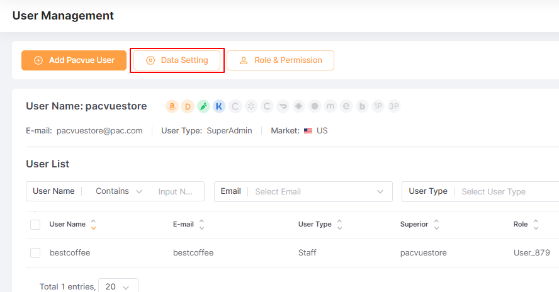This screenshot has height=292, width=559.
Task: Click the gray Walmart spark icon
Action: [x=251, y=106]
